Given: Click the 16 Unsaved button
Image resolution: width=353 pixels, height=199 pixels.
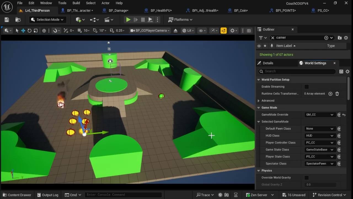Looking at the screenshot, I should [x=294, y=195].
